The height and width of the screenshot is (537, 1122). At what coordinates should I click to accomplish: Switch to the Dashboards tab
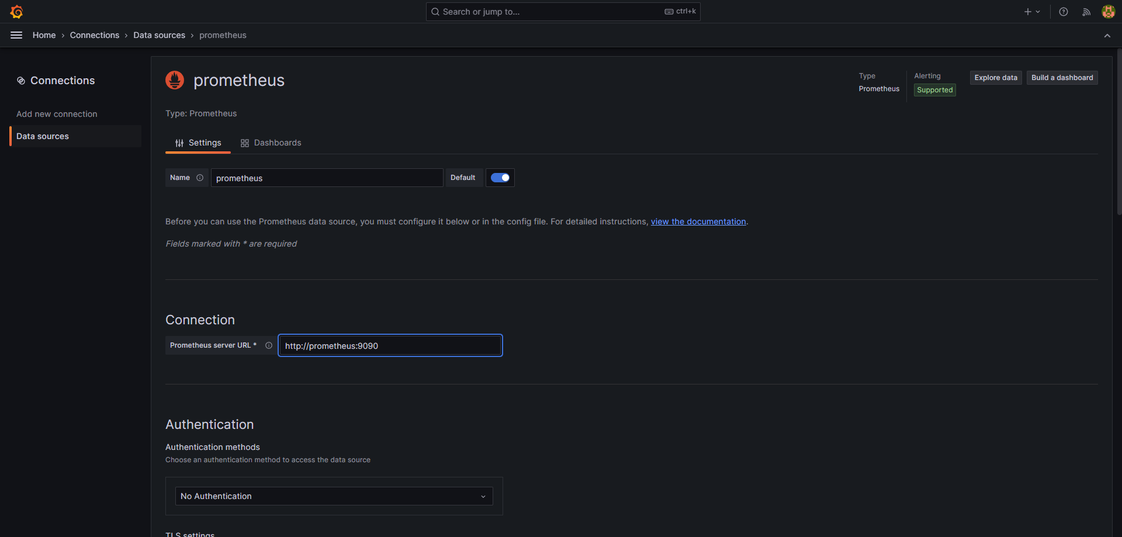[271, 143]
